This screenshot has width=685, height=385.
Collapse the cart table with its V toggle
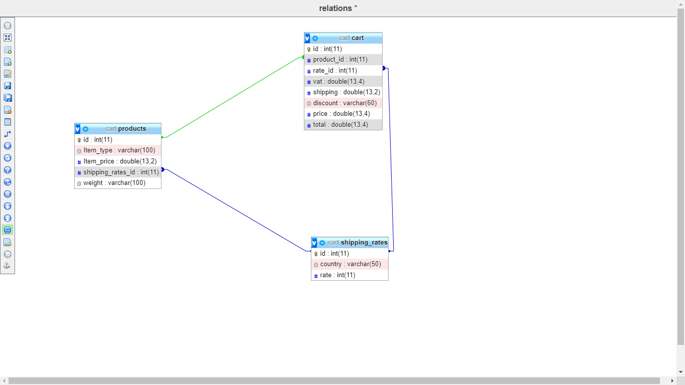point(307,38)
